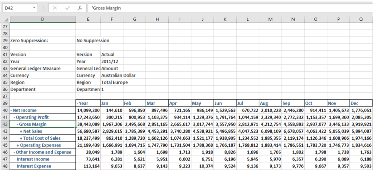Select the Total Europe region cell
The image size is (373, 170).
tap(115, 82)
